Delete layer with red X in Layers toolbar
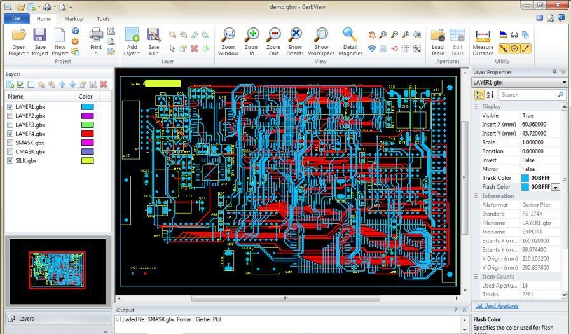Screen dimensions: 571x334 [x=104, y=85]
